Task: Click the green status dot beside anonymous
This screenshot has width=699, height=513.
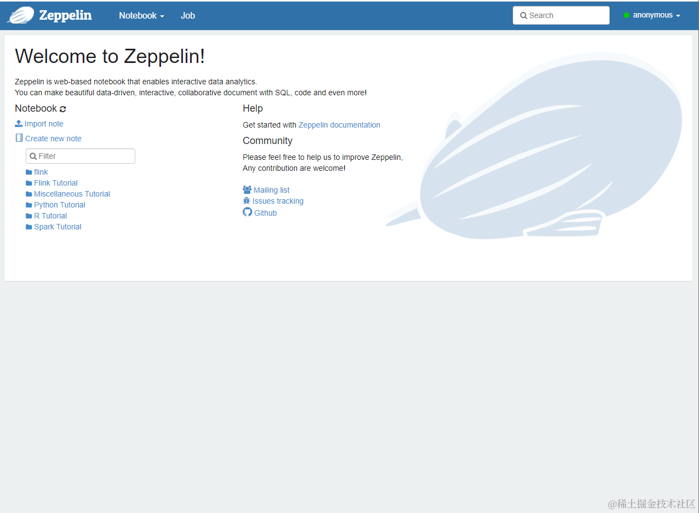Action: pos(626,15)
